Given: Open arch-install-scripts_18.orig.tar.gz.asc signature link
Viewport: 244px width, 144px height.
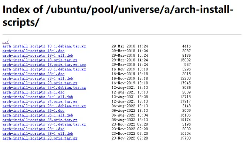Looking at the screenshot, I should 44,65.
